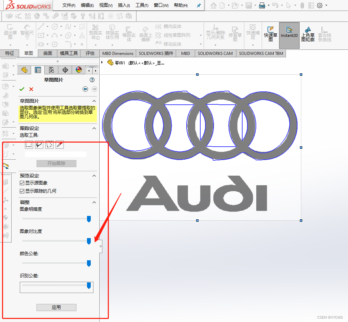Open Display/Delete Relations (显示/删除几何关系)
348x322 pixels.
tap(215, 31)
